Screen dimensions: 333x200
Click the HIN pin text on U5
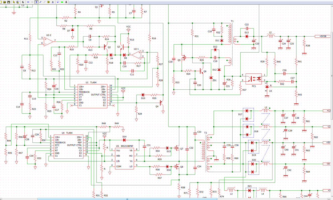[x=118, y=156]
